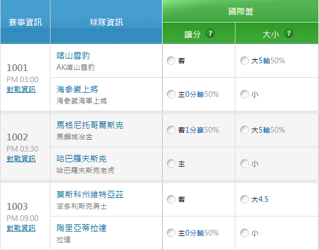Select 主 radio for match 1002
319x250 pixels.
[171, 163]
